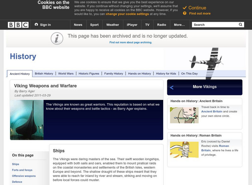
Task: Open the History for Kids tab
Action: click(166, 74)
